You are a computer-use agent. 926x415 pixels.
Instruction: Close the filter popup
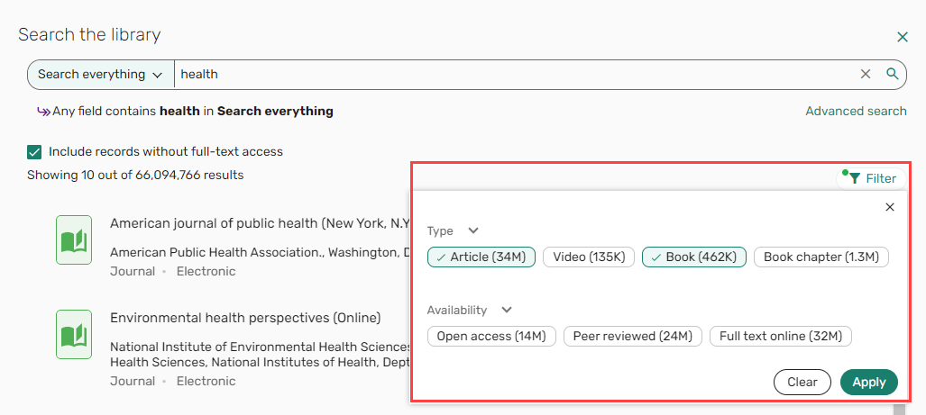click(890, 207)
